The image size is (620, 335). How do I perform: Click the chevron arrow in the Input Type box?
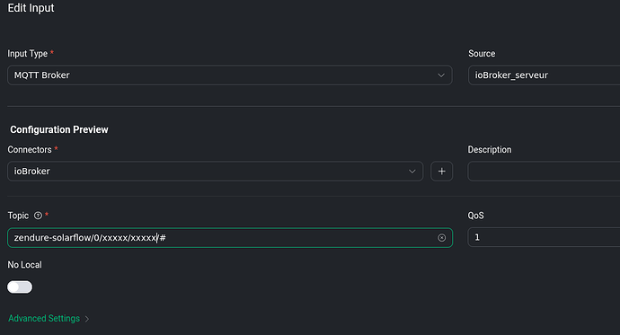pyautogui.click(x=441, y=75)
